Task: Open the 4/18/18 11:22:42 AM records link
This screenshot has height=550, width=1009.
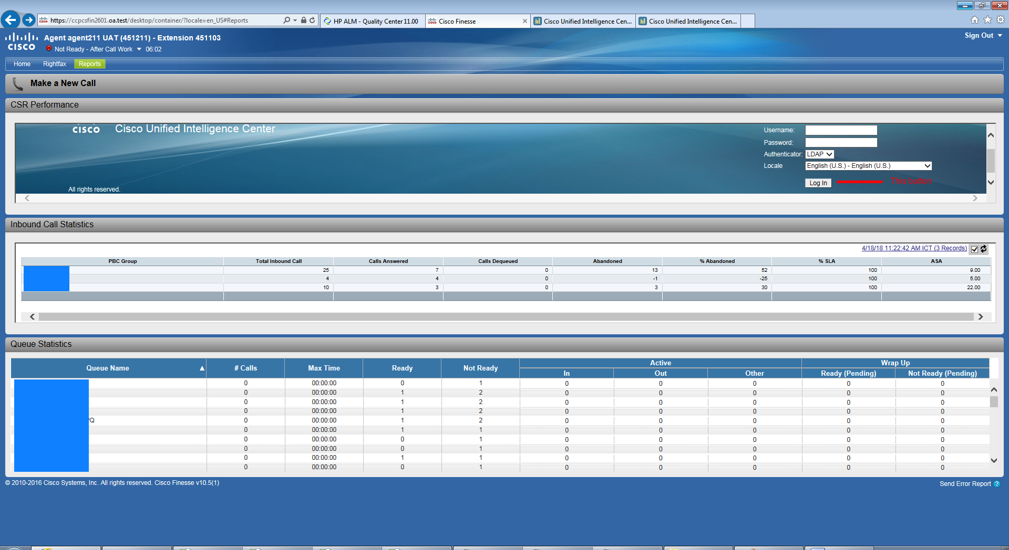Action: [x=914, y=248]
